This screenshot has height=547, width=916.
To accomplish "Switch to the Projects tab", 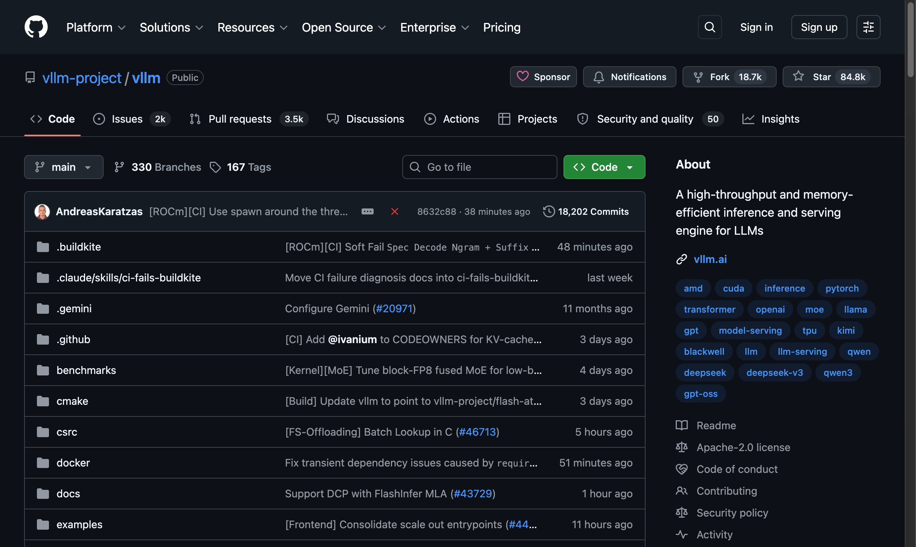I will 527,119.
